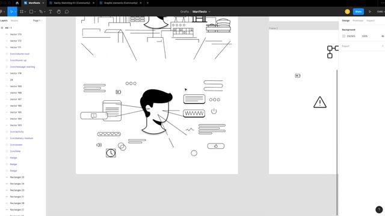The height and width of the screenshot is (216, 385).
Task: Select the power icon on canvas
Action: coord(214,111)
